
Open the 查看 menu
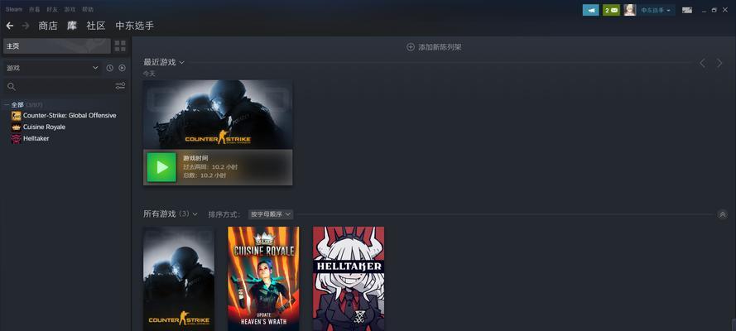34,9
